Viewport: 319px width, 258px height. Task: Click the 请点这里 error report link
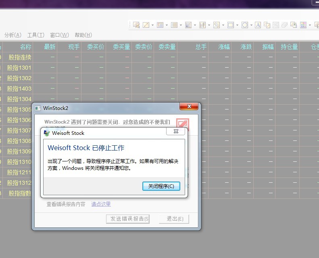click(x=101, y=204)
